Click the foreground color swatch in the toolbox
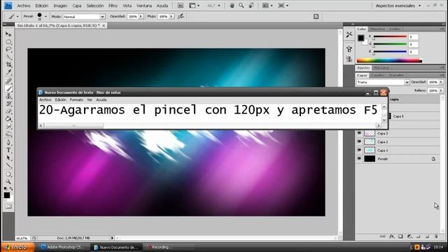 6,195
